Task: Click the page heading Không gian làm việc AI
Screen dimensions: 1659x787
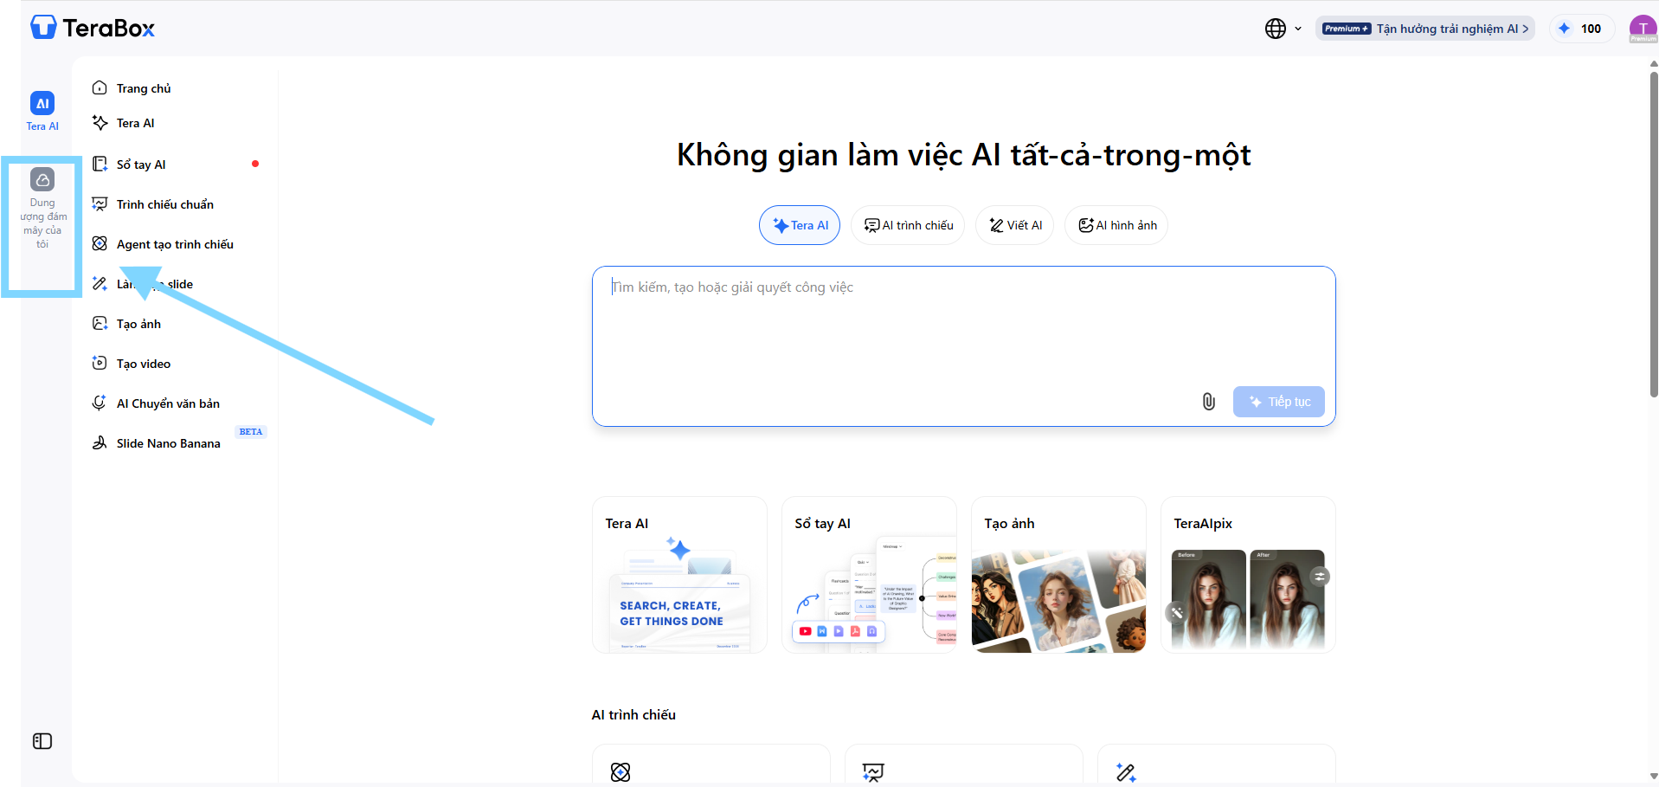Action: (x=963, y=155)
